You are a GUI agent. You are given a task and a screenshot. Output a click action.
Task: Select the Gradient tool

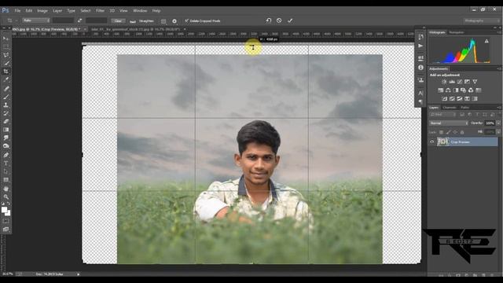coord(6,130)
